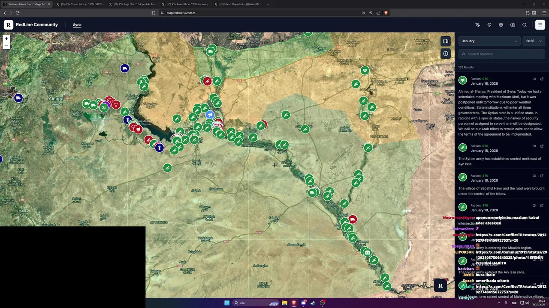
Task: Switch to the Ayşe Hür X tab
Action: [x=132, y=4]
